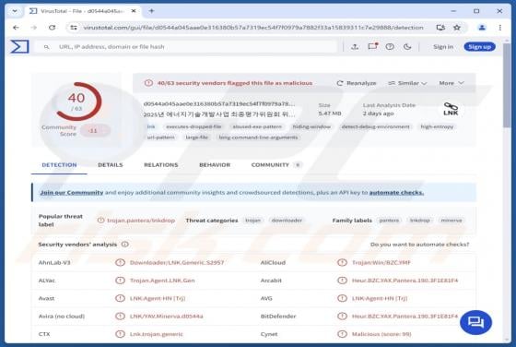Expand the More dropdown
The image size is (516, 347).
click(x=451, y=83)
